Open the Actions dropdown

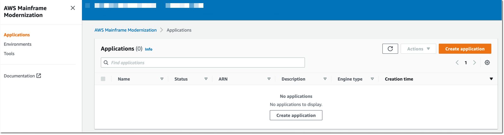[x=418, y=49]
